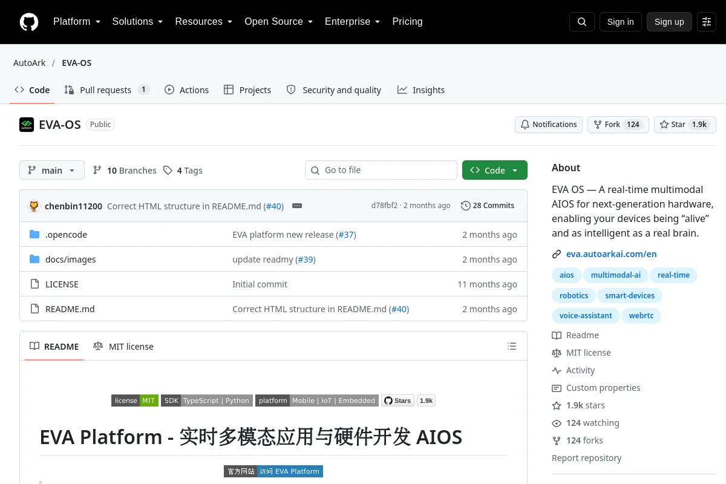726x484 pixels.
Task: Expand the Open Source menu
Action: pyautogui.click(x=278, y=22)
